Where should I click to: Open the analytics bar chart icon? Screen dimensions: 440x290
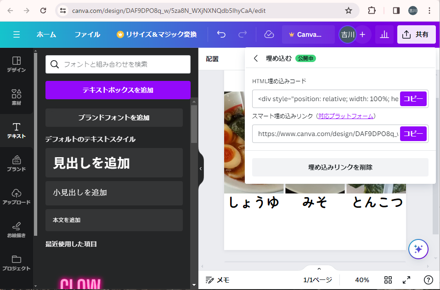[x=384, y=34]
